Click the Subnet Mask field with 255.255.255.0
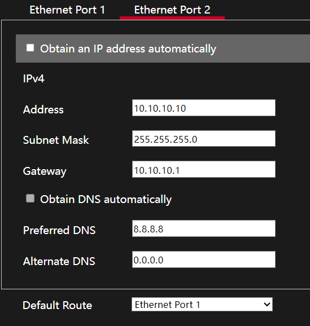The image size is (310, 326). point(204,139)
